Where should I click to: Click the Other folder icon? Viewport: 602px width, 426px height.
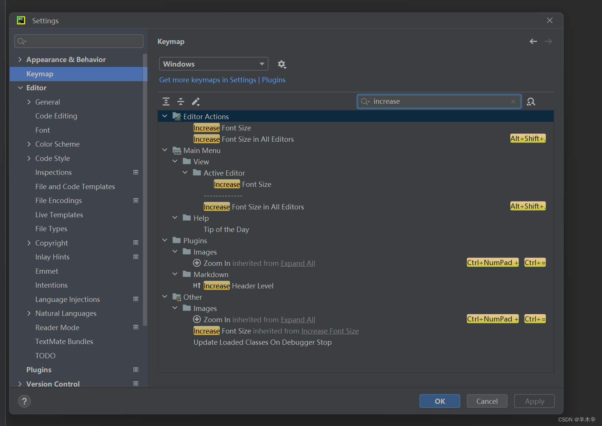pos(177,297)
